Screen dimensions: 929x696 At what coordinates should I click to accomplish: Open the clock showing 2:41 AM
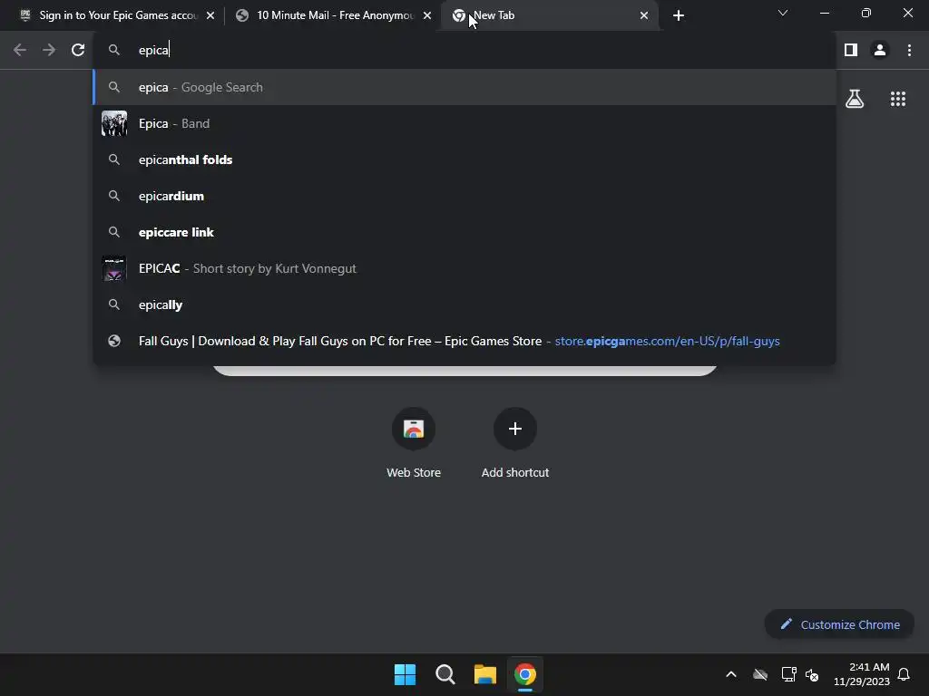coord(862,674)
